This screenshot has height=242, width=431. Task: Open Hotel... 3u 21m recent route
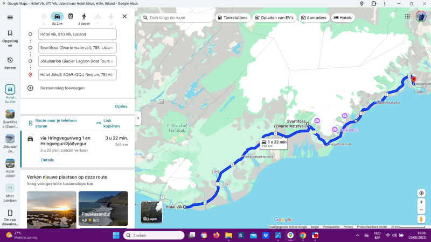point(10,94)
